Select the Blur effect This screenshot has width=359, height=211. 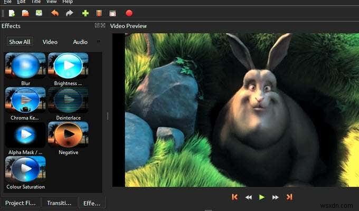[x=25, y=69]
